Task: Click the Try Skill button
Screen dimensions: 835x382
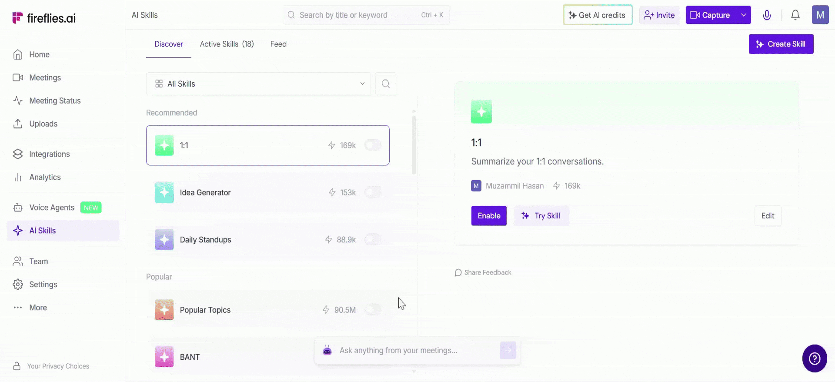Action: (x=541, y=216)
